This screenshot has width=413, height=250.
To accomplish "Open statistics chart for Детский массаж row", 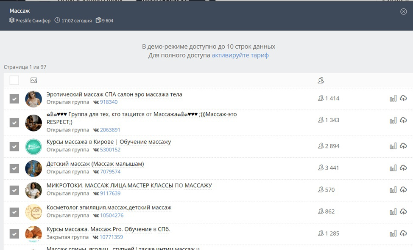I will coord(393,168).
